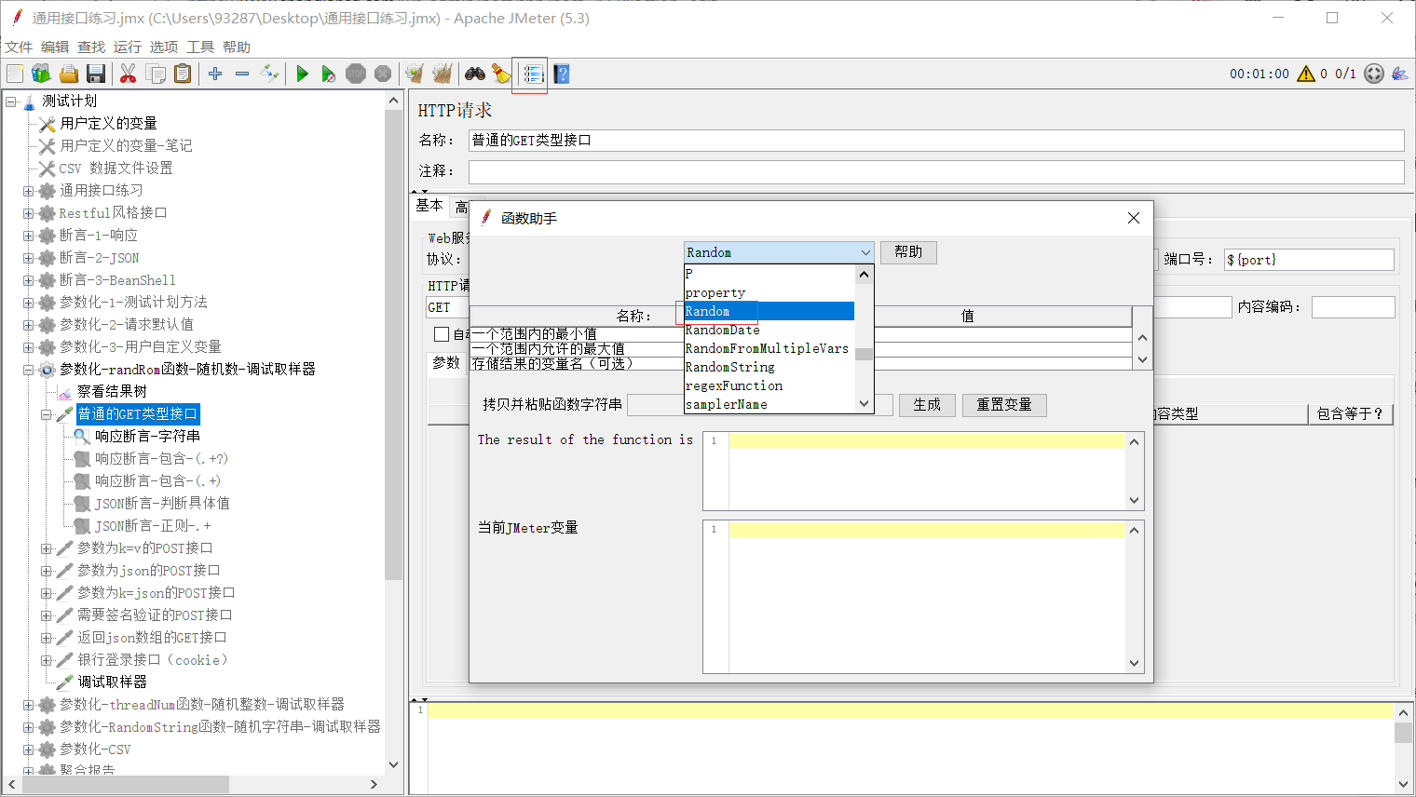Click the 生成 button

coord(927,405)
